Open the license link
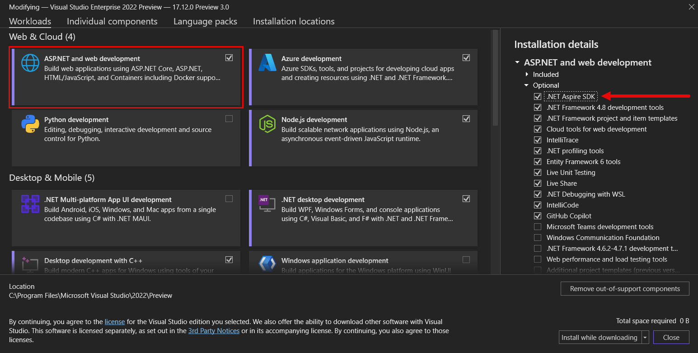698x353 pixels. click(x=115, y=322)
